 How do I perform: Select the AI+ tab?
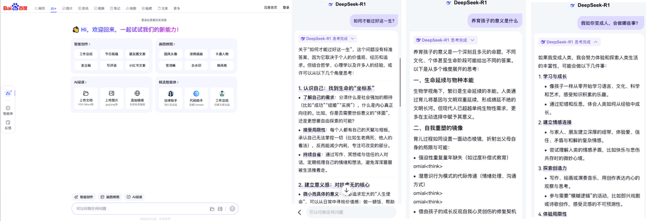[54, 8]
